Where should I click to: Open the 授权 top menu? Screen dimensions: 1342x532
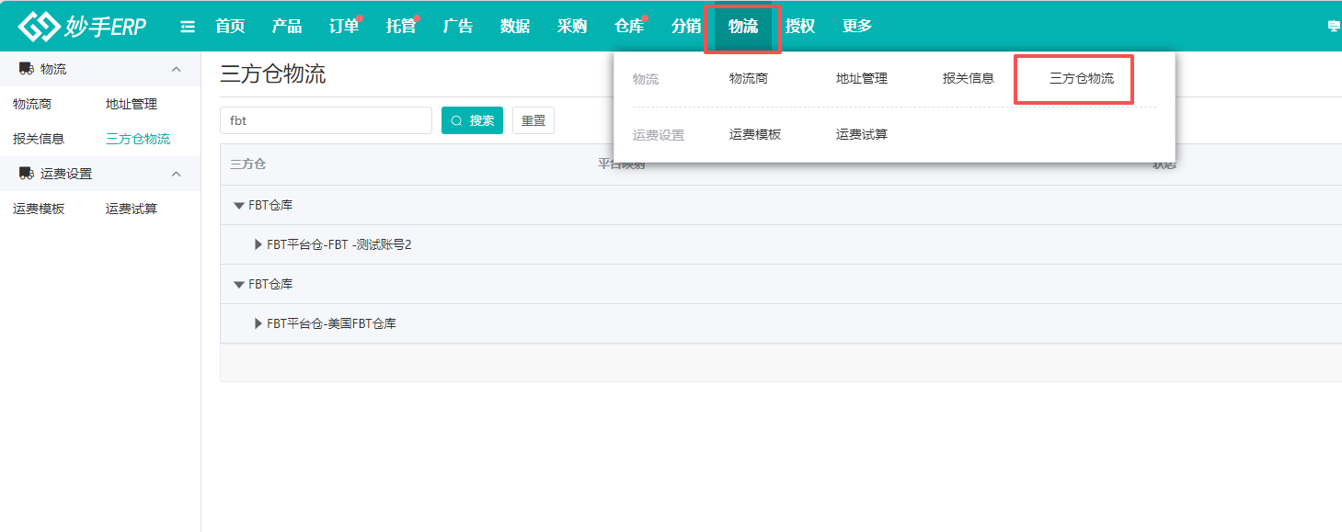[x=800, y=27]
